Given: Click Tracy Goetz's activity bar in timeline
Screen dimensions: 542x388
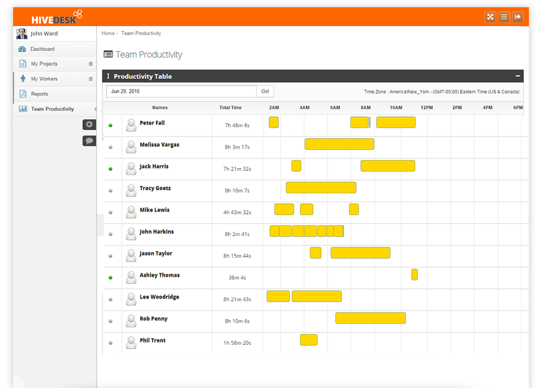Looking at the screenshot, I should point(321,187).
